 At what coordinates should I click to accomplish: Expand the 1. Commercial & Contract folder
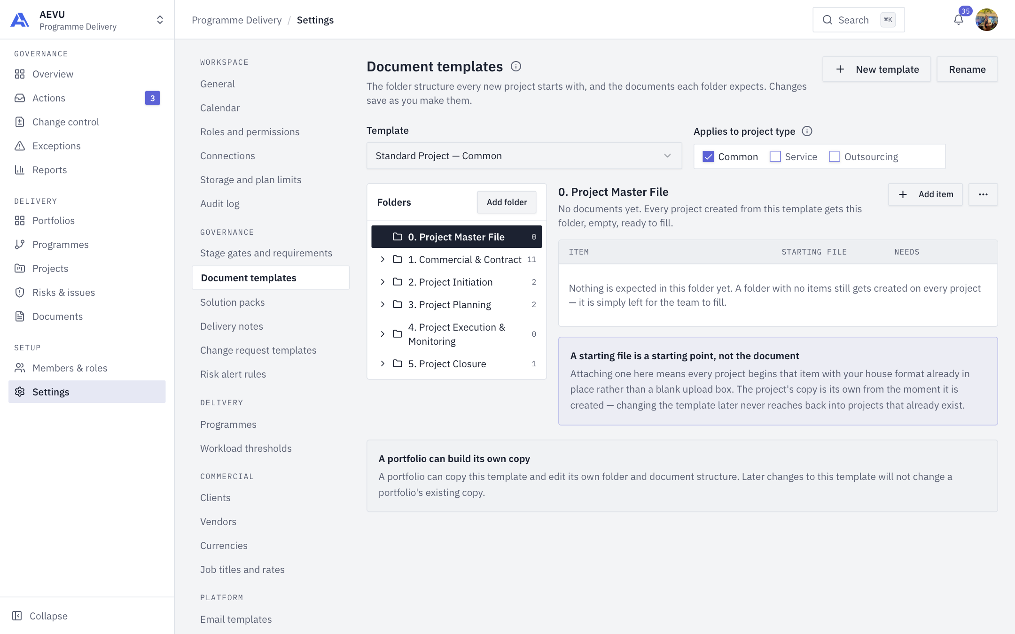point(383,260)
